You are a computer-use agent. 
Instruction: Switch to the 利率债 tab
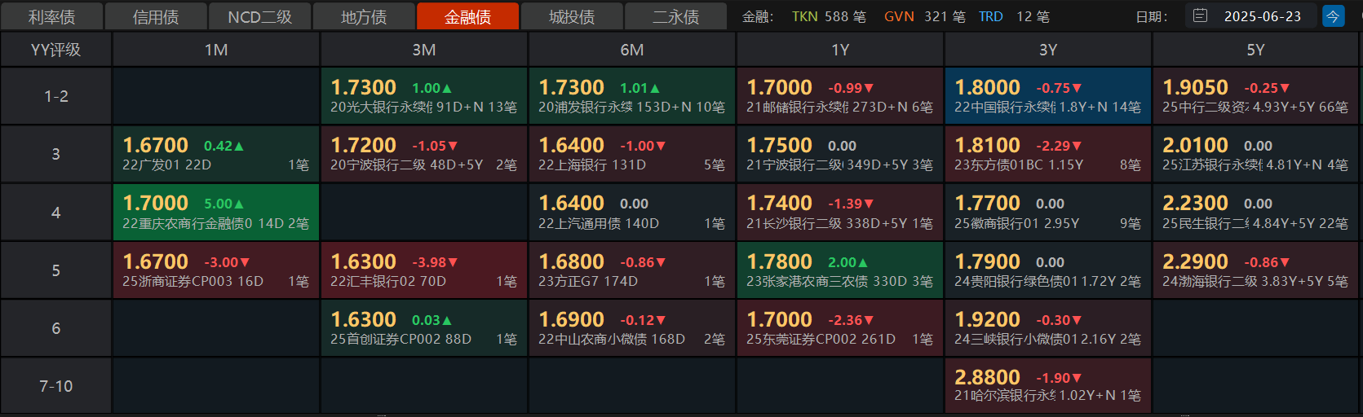coord(51,16)
